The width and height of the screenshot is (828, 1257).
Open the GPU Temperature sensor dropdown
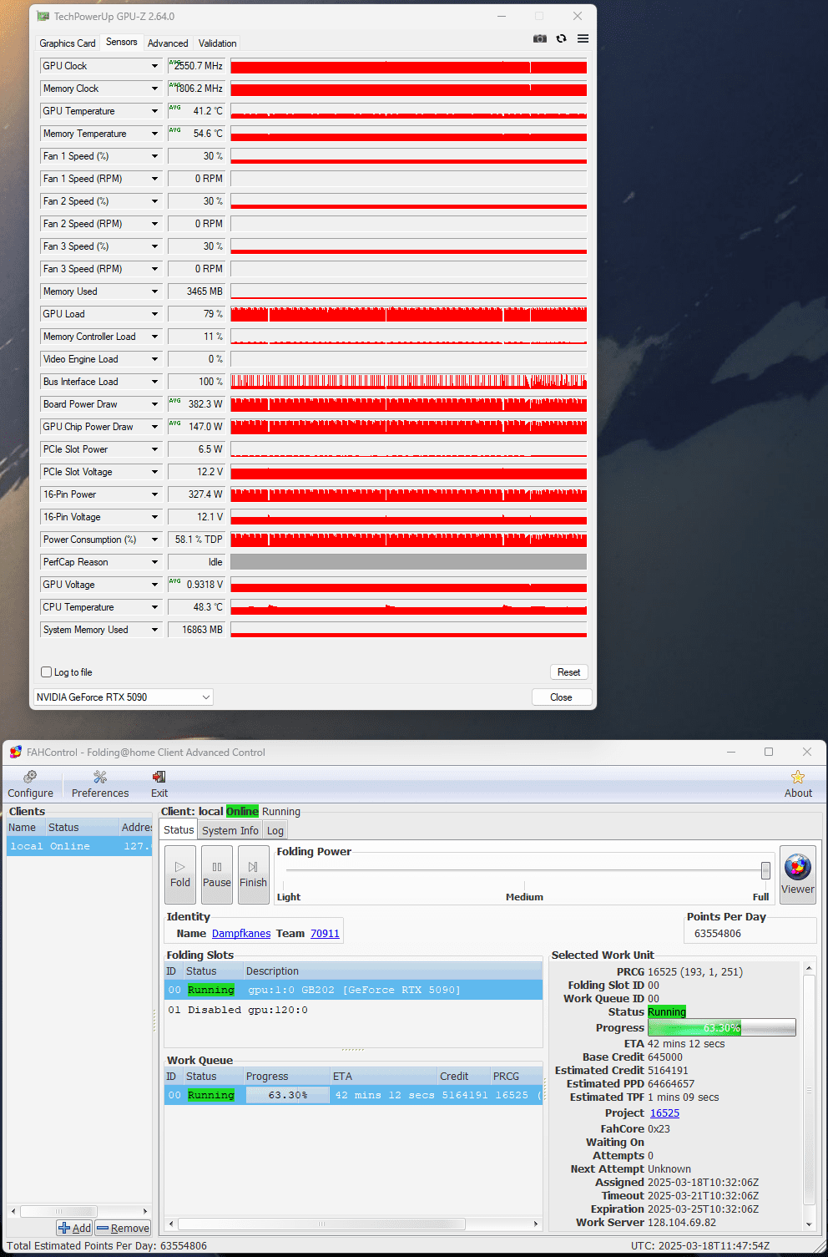tap(154, 111)
